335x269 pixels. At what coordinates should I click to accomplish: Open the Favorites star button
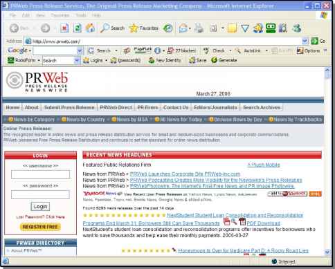click(144, 28)
